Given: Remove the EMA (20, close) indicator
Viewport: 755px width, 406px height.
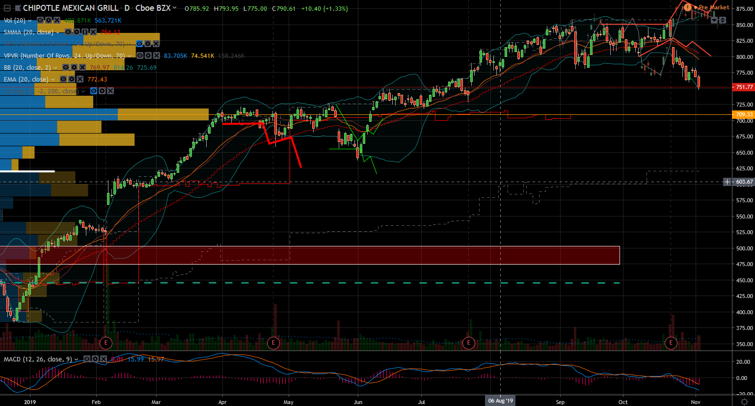Looking at the screenshot, I should 80,79.
